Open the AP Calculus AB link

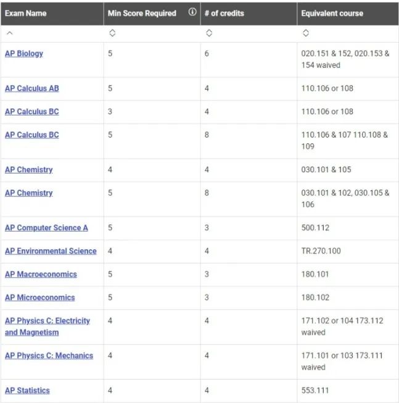pyautogui.click(x=31, y=89)
